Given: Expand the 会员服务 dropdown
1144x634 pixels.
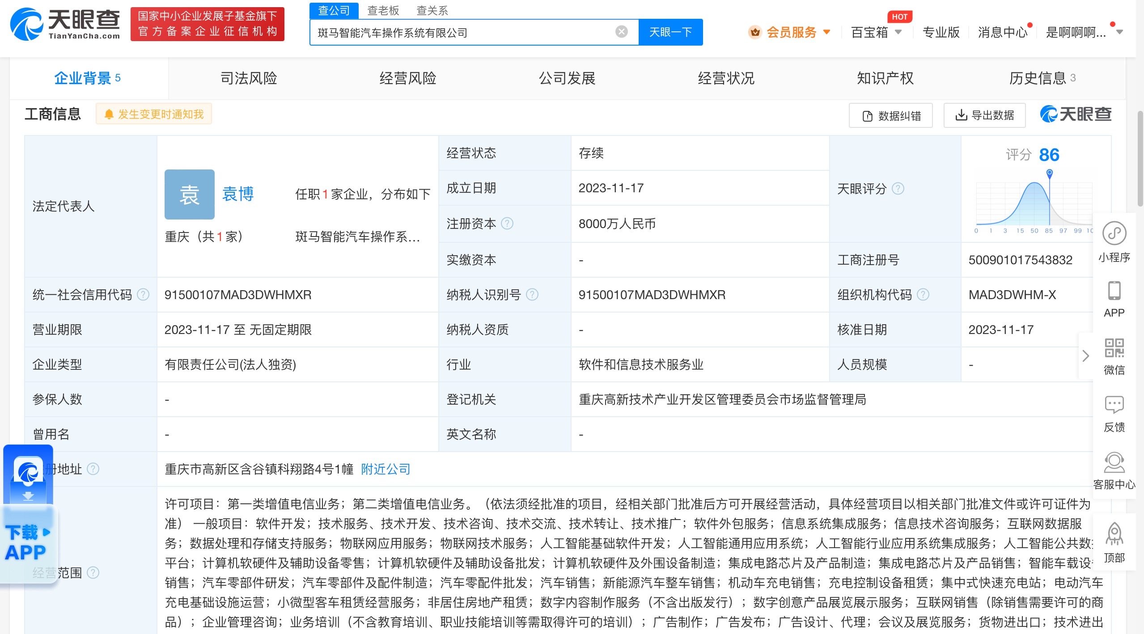Looking at the screenshot, I should pyautogui.click(x=826, y=32).
